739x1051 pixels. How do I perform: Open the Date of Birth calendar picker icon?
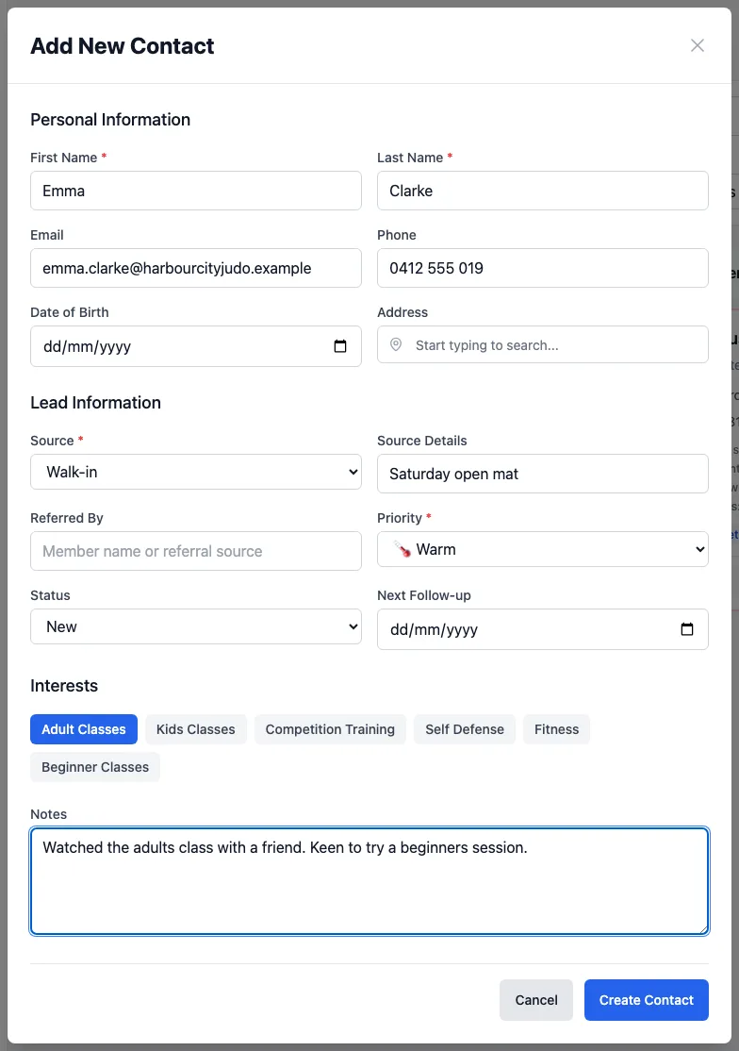click(340, 346)
